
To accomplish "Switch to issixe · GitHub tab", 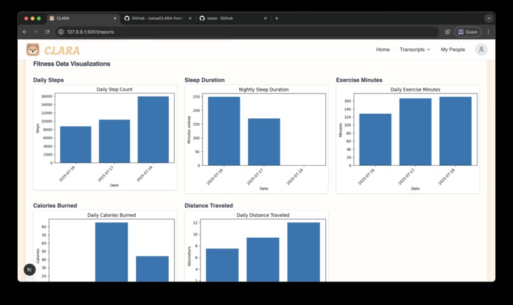I will click(x=234, y=18).
